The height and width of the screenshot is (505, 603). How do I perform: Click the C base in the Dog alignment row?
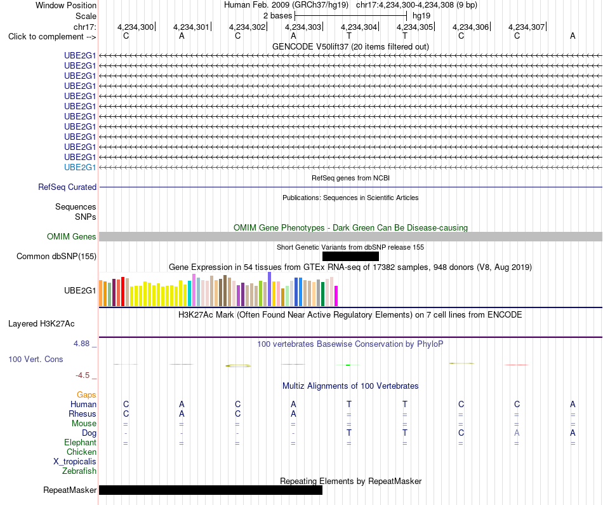pos(461,433)
